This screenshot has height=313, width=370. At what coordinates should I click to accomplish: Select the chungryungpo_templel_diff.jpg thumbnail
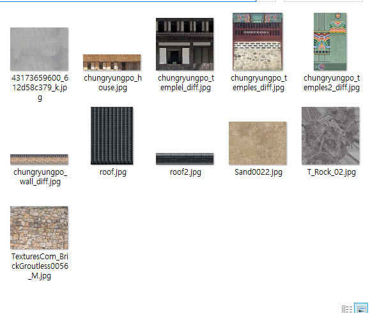185,44
